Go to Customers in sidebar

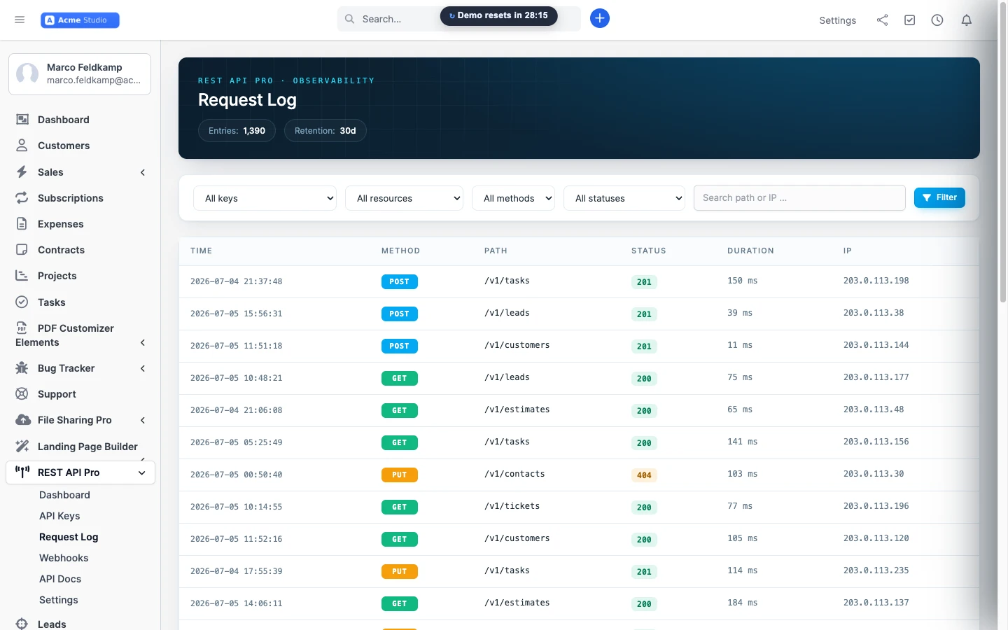[64, 146]
